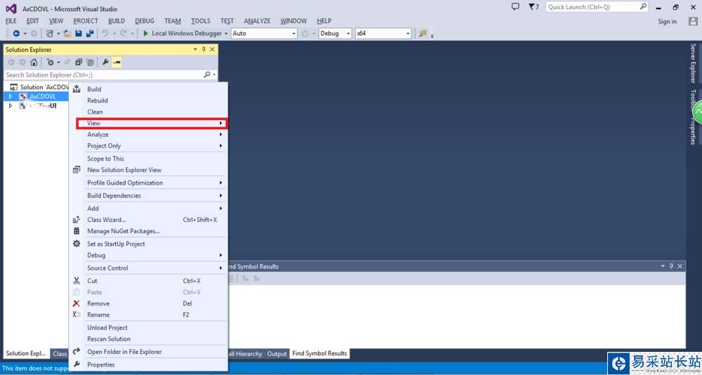Open the Add submenu in the context menu

(149, 209)
